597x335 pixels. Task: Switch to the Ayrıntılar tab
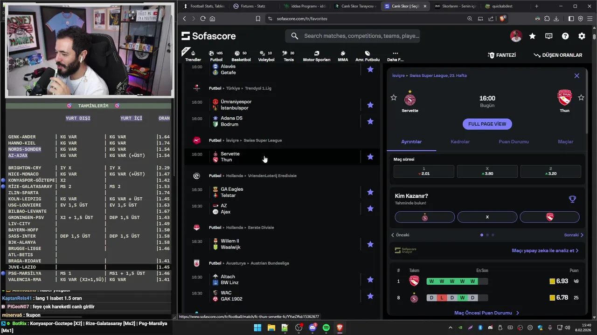pos(411,141)
